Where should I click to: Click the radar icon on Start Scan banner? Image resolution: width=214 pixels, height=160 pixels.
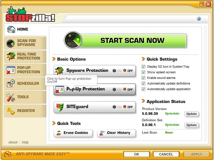pyautogui.click(x=73, y=40)
